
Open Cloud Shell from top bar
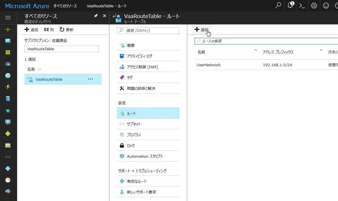[x=302, y=6]
